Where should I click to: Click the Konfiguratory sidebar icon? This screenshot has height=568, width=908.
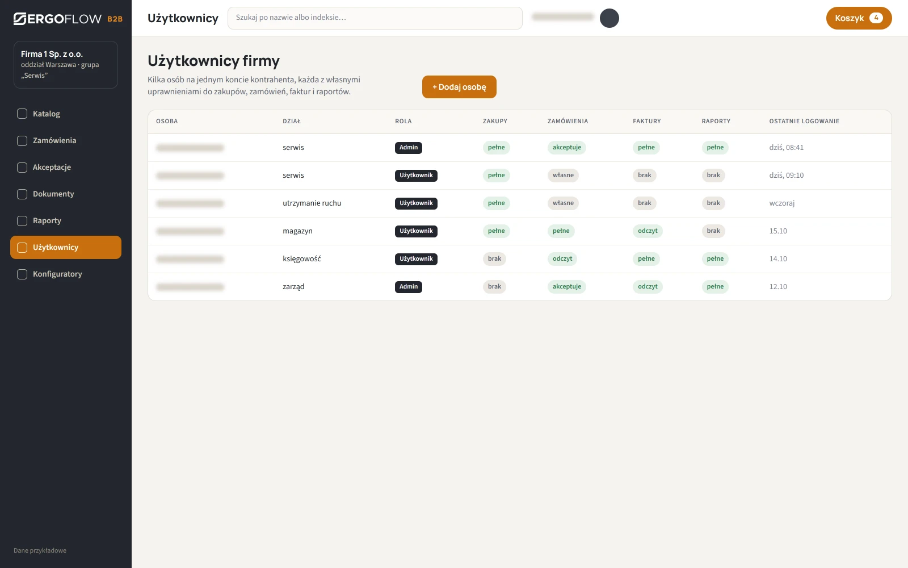[22, 274]
